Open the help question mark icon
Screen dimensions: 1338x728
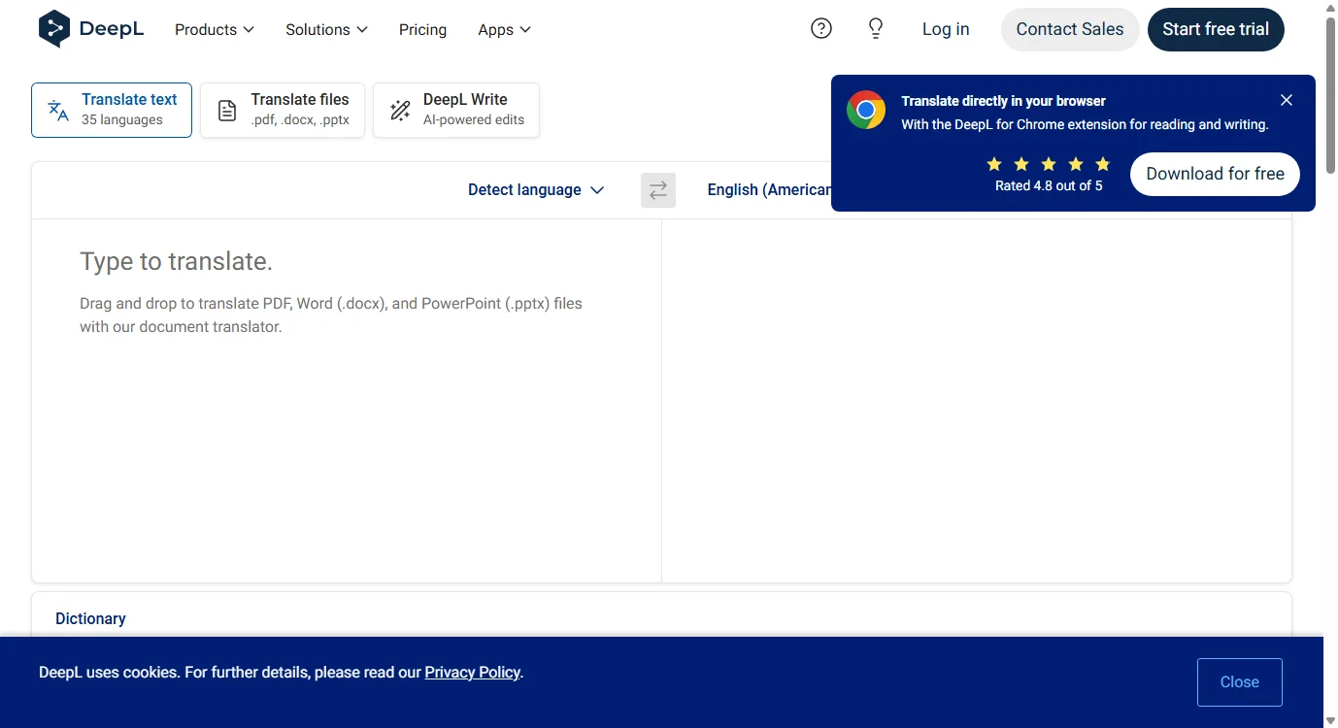coord(821,29)
